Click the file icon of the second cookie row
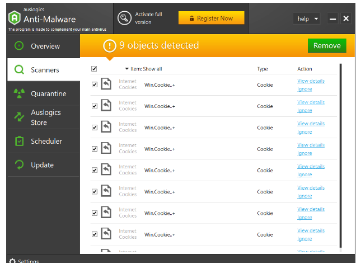The image size is (356, 264). point(106,106)
